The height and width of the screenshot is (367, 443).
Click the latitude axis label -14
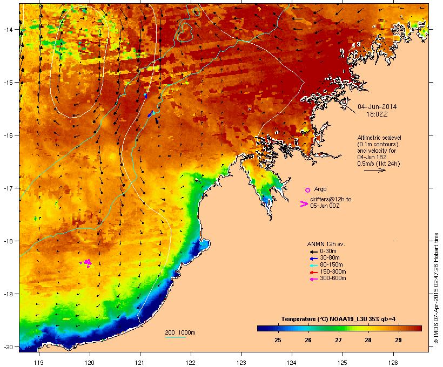(8, 29)
